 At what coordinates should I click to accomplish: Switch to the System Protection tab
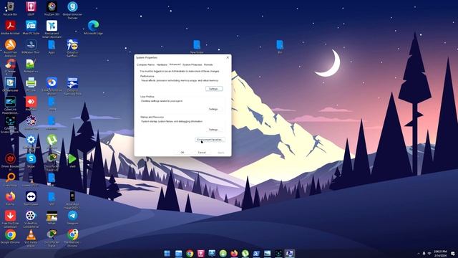193,64
